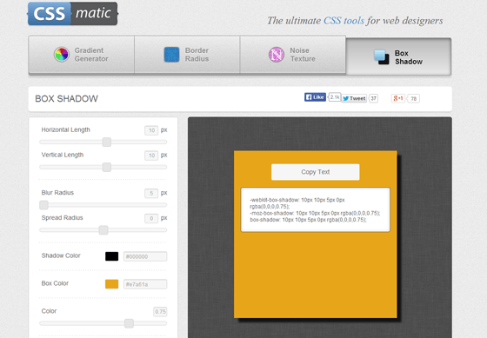Click the CSSmatic logo

[x=73, y=14]
